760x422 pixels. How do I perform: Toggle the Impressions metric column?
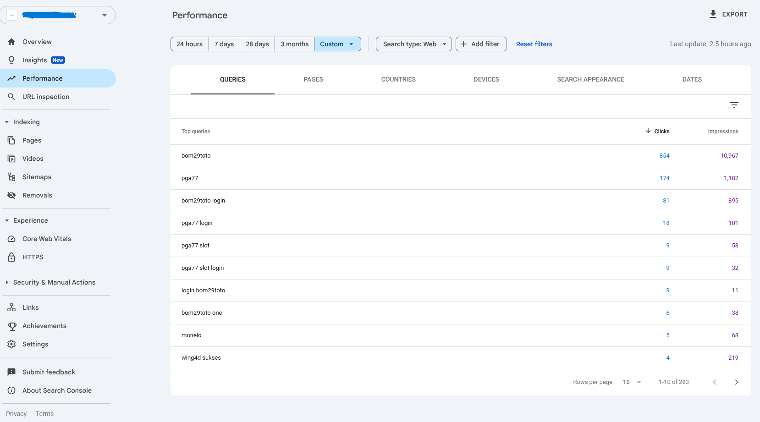723,131
